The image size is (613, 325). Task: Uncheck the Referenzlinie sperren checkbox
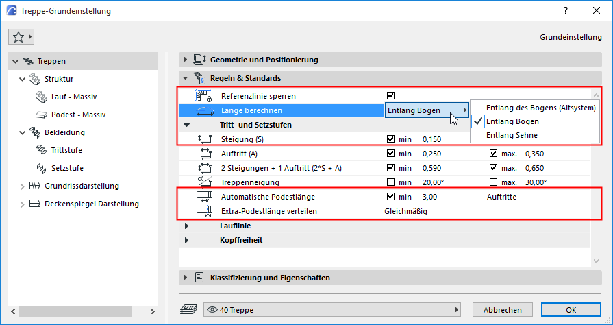pyautogui.click(x=391, y=96)
